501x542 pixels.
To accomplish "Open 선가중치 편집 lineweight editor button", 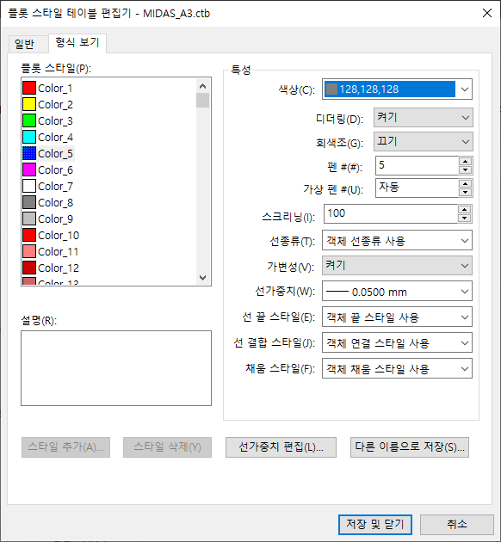I will point(281,447).
